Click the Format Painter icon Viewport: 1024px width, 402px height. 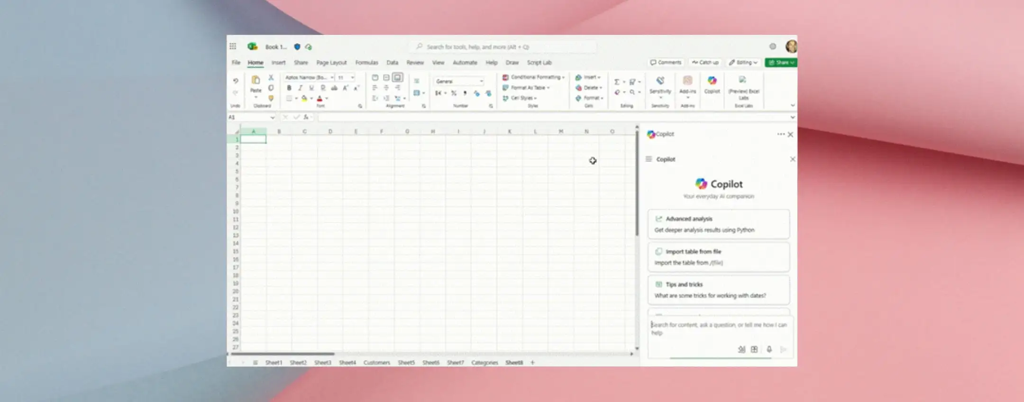click(x=271, y=98)
